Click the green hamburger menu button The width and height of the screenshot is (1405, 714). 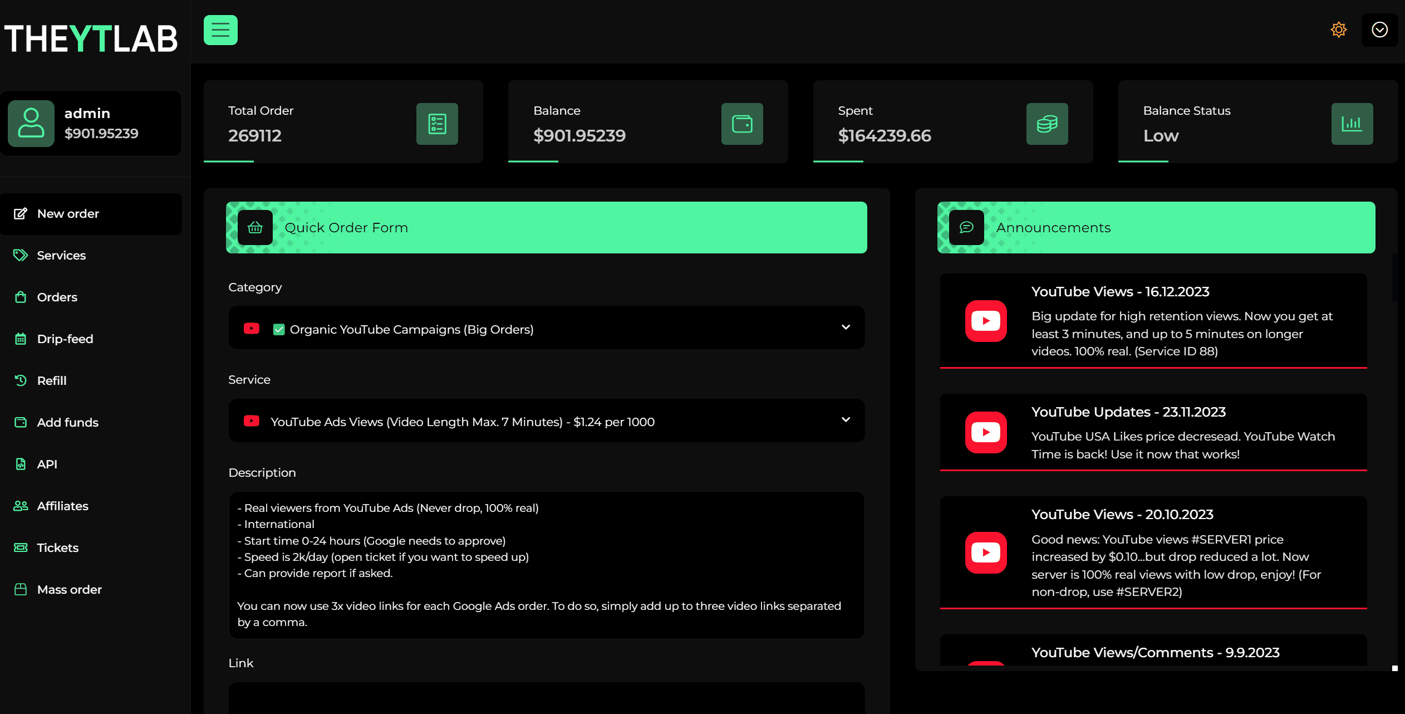220,30
